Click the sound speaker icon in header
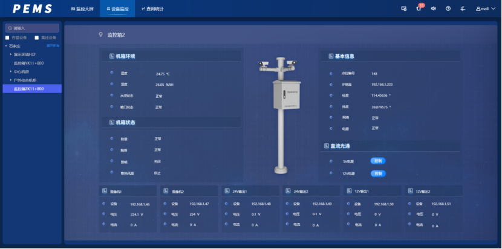The width and height of the screenshot is (502, 249). pyautogui.click(x=433, y=8)
